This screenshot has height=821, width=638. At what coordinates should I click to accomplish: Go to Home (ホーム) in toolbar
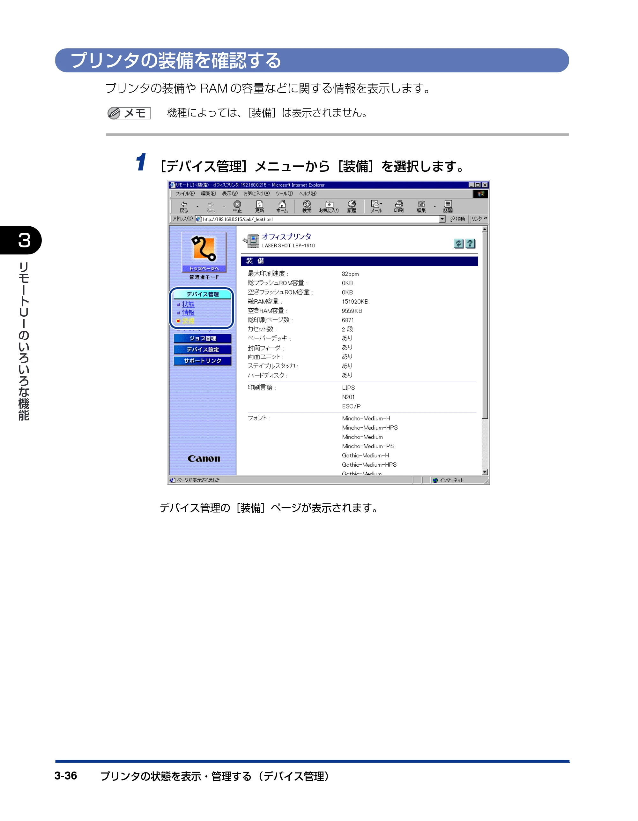282,207
